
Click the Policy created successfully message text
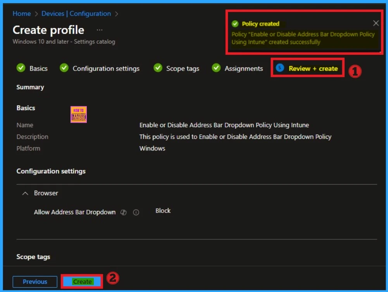pyautogui.click(x=303, y=38)
